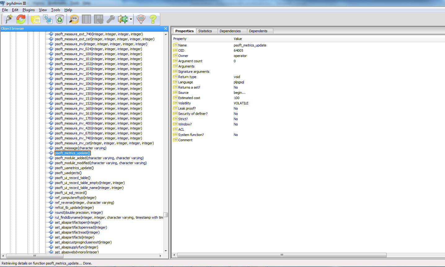Image resolution: width=445 pixels, height=267 pixels.
Task: Click the View Data grid icon
Action: click(86, 19)
